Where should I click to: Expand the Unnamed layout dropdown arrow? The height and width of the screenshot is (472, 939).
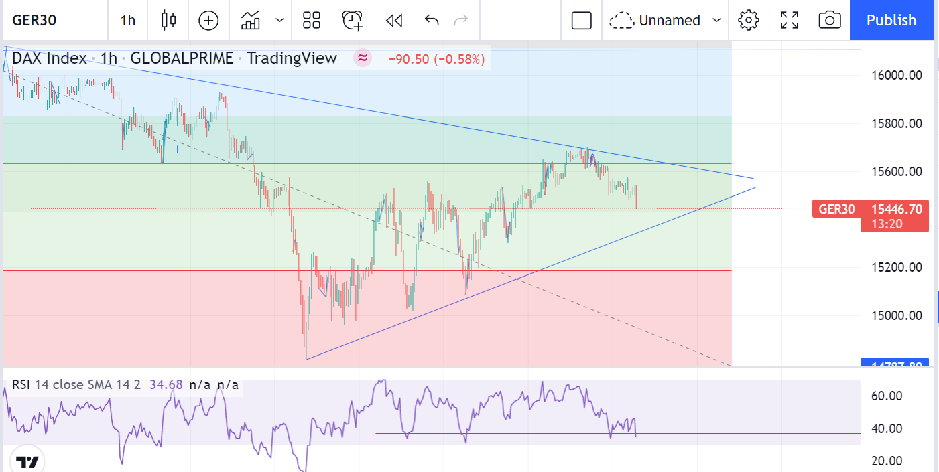click(716, 20)
